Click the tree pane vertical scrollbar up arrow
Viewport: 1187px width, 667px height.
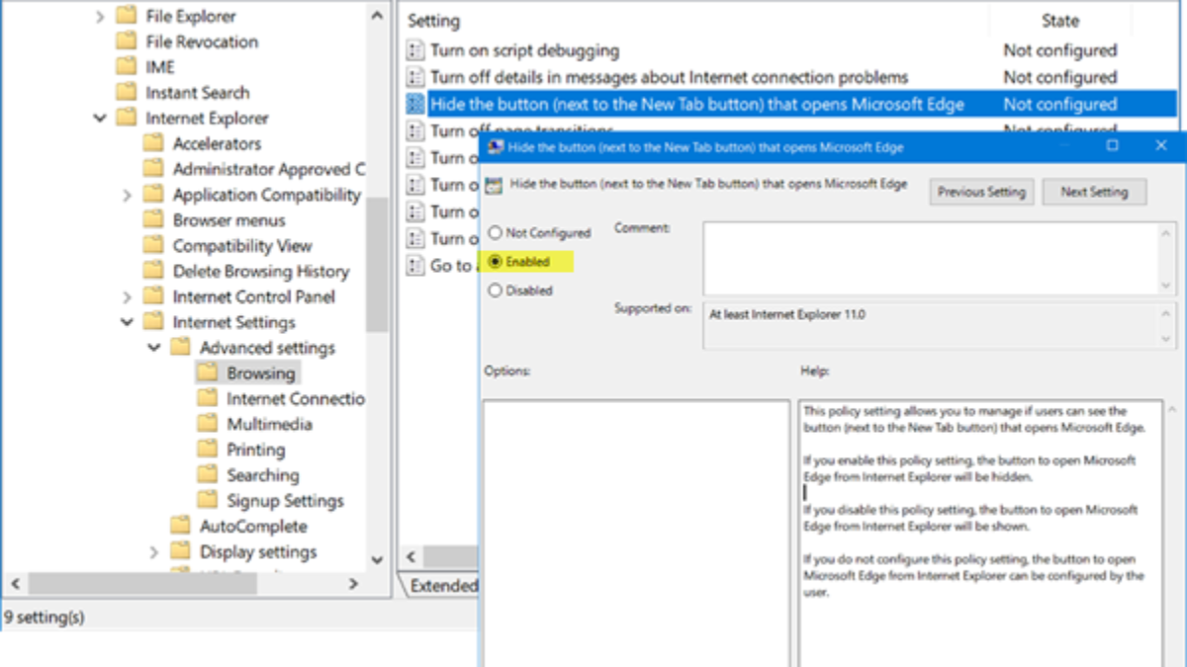point(377,17)
